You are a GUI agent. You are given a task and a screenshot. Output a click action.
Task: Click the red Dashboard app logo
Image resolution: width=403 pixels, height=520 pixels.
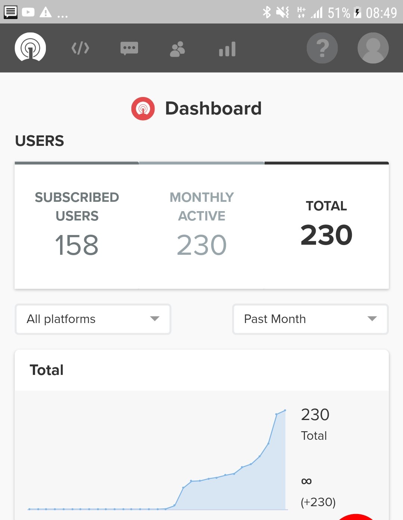tap(143, 109)
